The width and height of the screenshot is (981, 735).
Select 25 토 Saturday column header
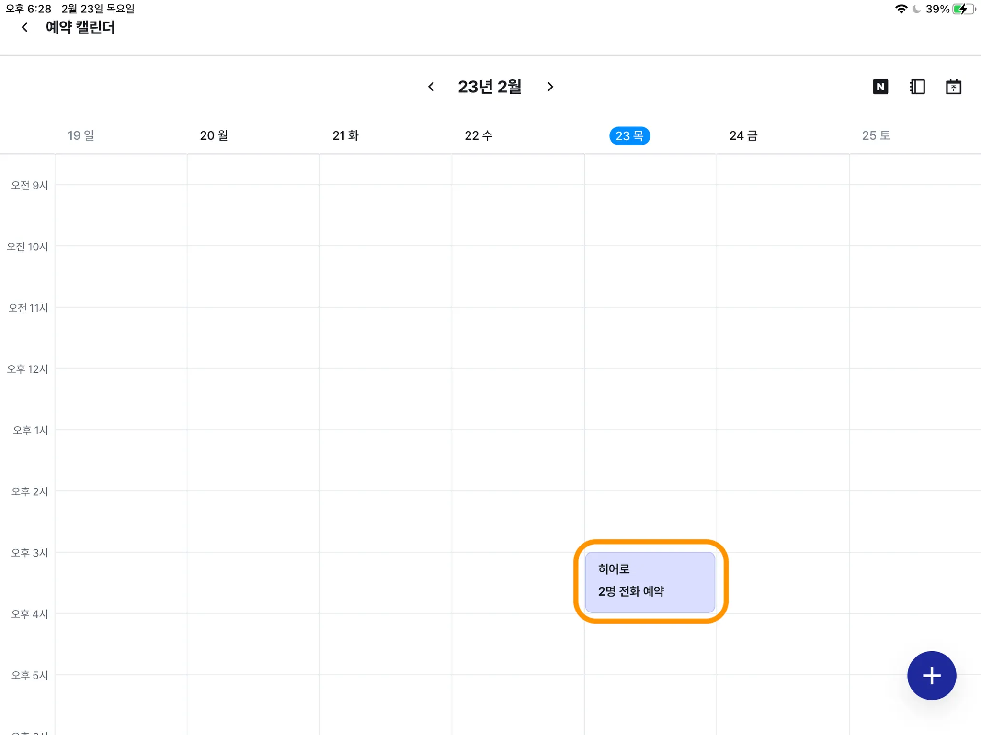(x=876, y=135)
